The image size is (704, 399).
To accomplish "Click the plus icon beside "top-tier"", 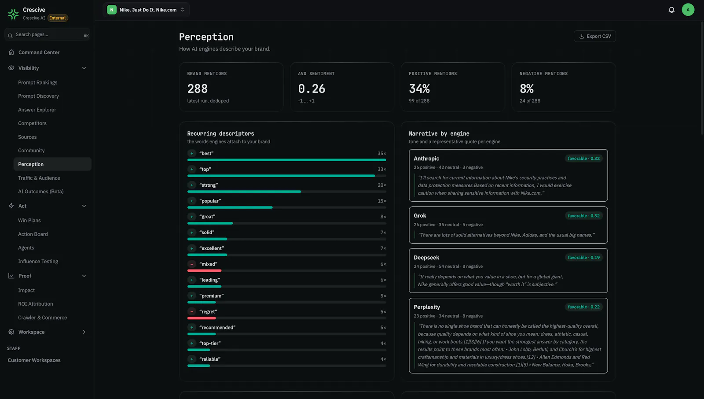I will [192, 344].
